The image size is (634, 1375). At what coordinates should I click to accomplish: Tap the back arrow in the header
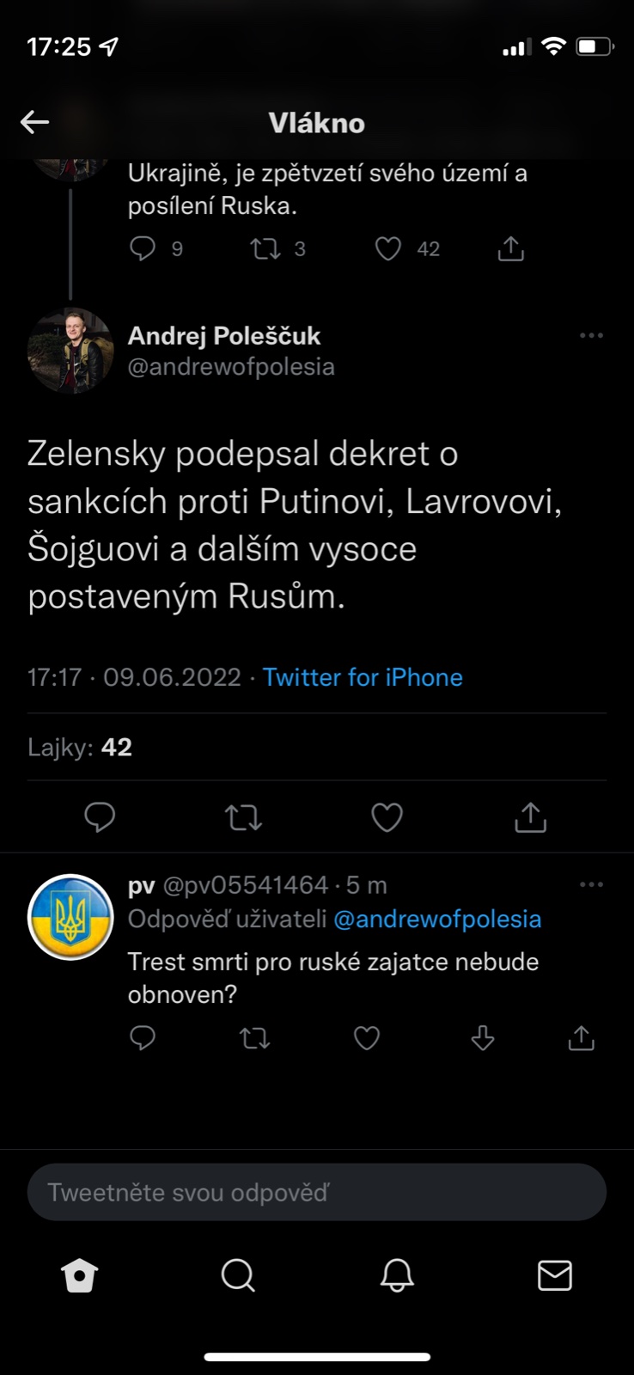tap(34, 122)
